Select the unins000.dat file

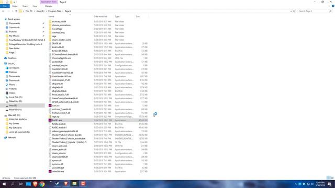(x=58, y=168)
